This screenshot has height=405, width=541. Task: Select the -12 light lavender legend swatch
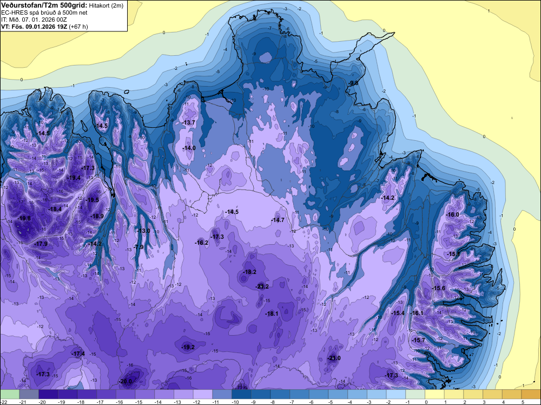[203, 394]
